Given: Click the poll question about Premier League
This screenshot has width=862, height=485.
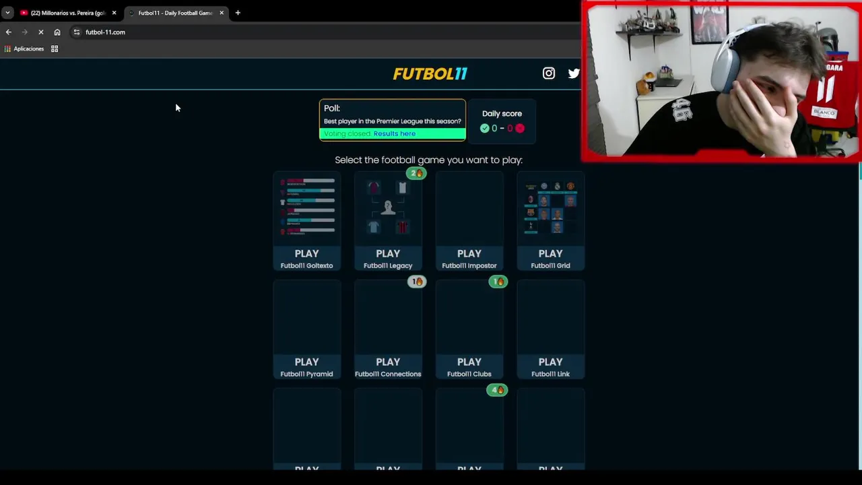Looking at the screenshot, I should 393,121.
